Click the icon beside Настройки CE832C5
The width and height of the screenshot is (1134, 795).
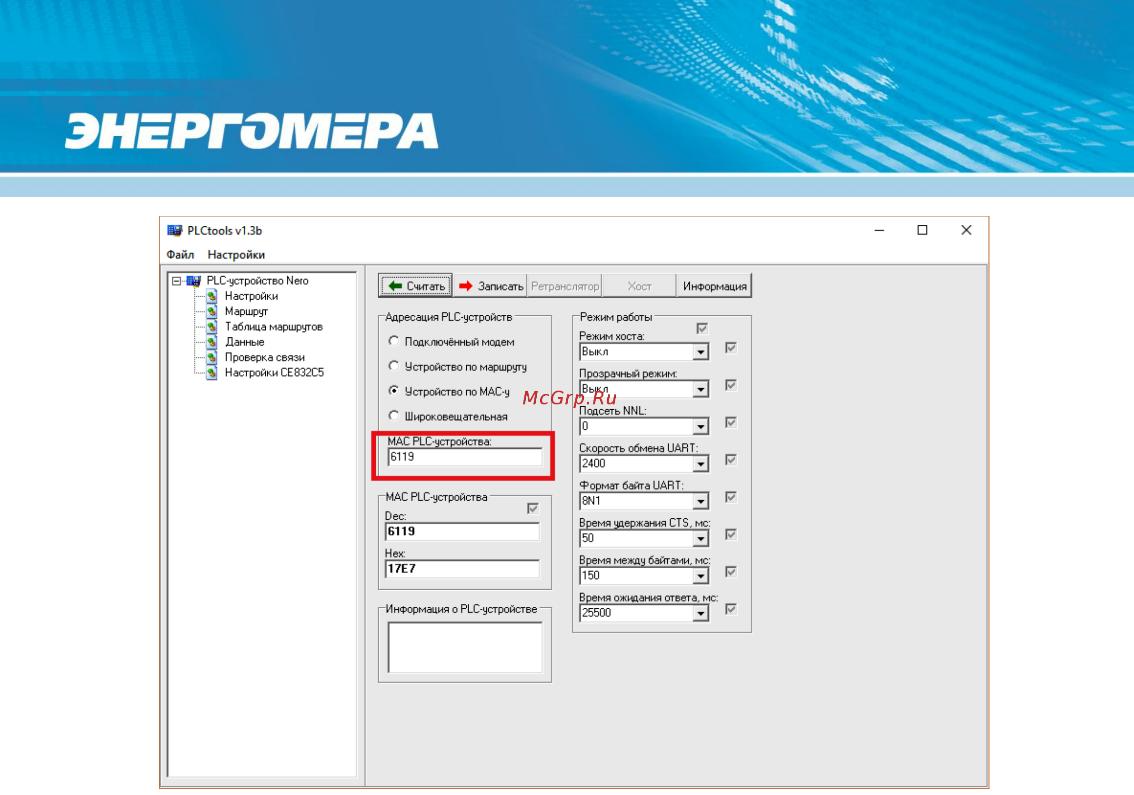[x=212, y=372]
